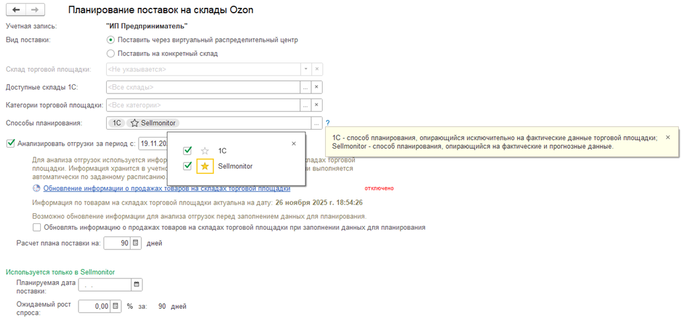The image size is (688, 322).
Task: Click the 'Доступные склады 1С' input field
Action: 203,87
